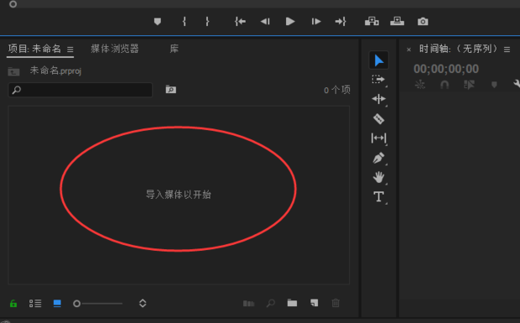Switch to the 媒体浏览器 tab
The width and height of the screenshot is (520, 323).
point(115,49)
